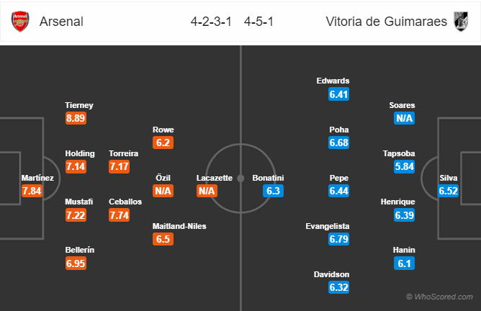This screenshot has width=481, height=311.
Task: Select Martínez's 7.84 rating badge
Action: pos(32,191)
